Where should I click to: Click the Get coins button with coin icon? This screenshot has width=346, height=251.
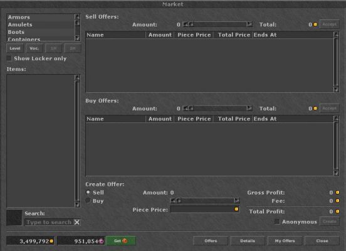coord(121,240)
